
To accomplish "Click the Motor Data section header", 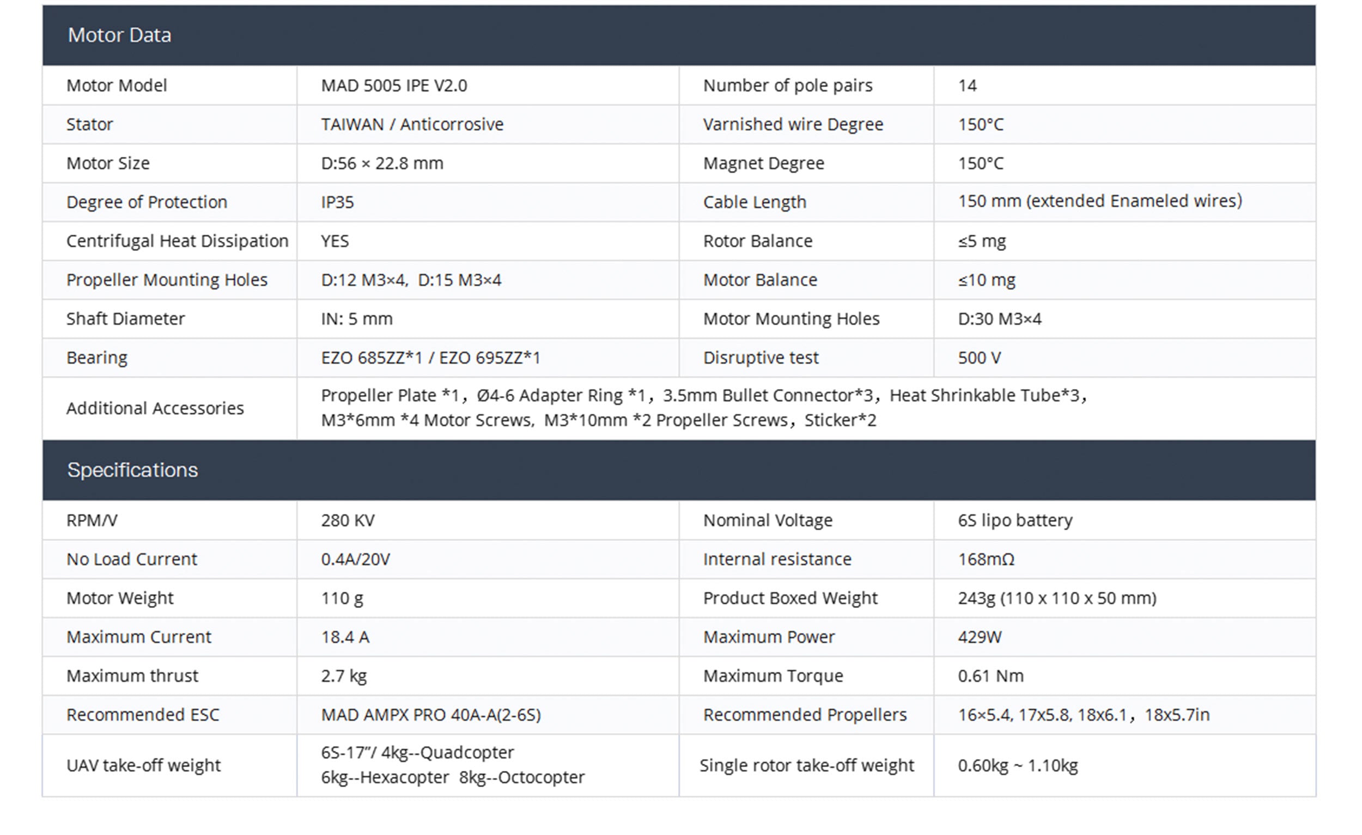I will tap(679, 35).
